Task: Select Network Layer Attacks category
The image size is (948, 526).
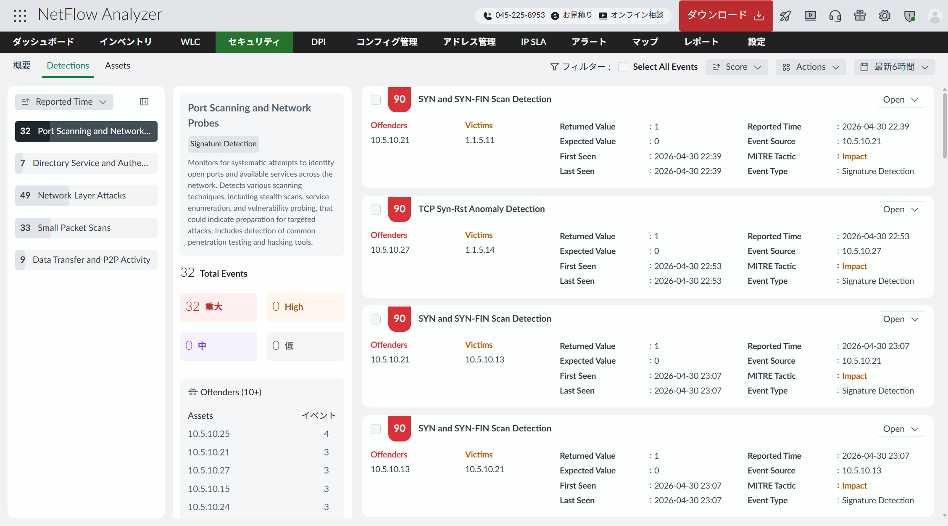Action: 86,196
